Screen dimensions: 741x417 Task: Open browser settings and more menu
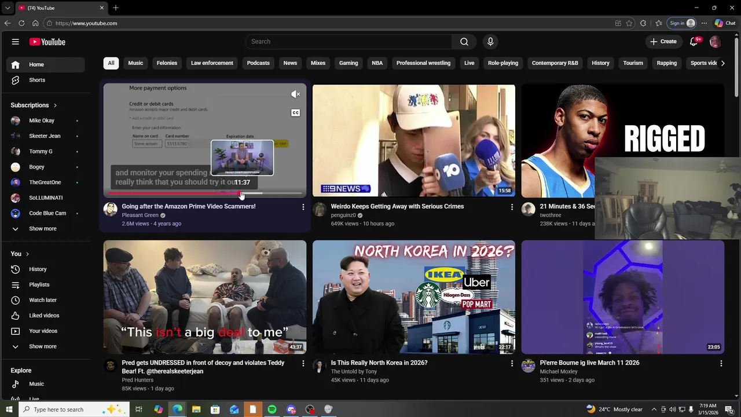click(704, 23)
